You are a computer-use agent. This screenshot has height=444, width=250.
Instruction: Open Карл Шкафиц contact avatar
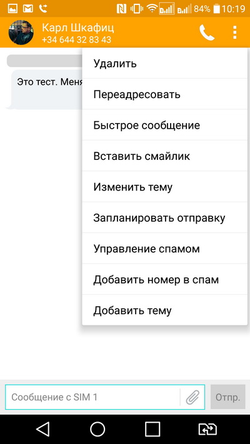click(21, 32)
